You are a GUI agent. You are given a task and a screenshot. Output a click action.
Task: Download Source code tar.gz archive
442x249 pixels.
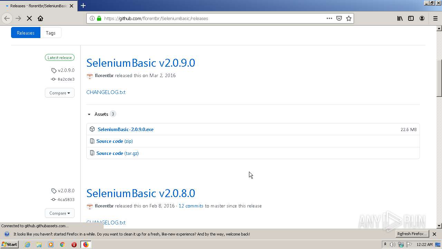click(x=117, y=153)
